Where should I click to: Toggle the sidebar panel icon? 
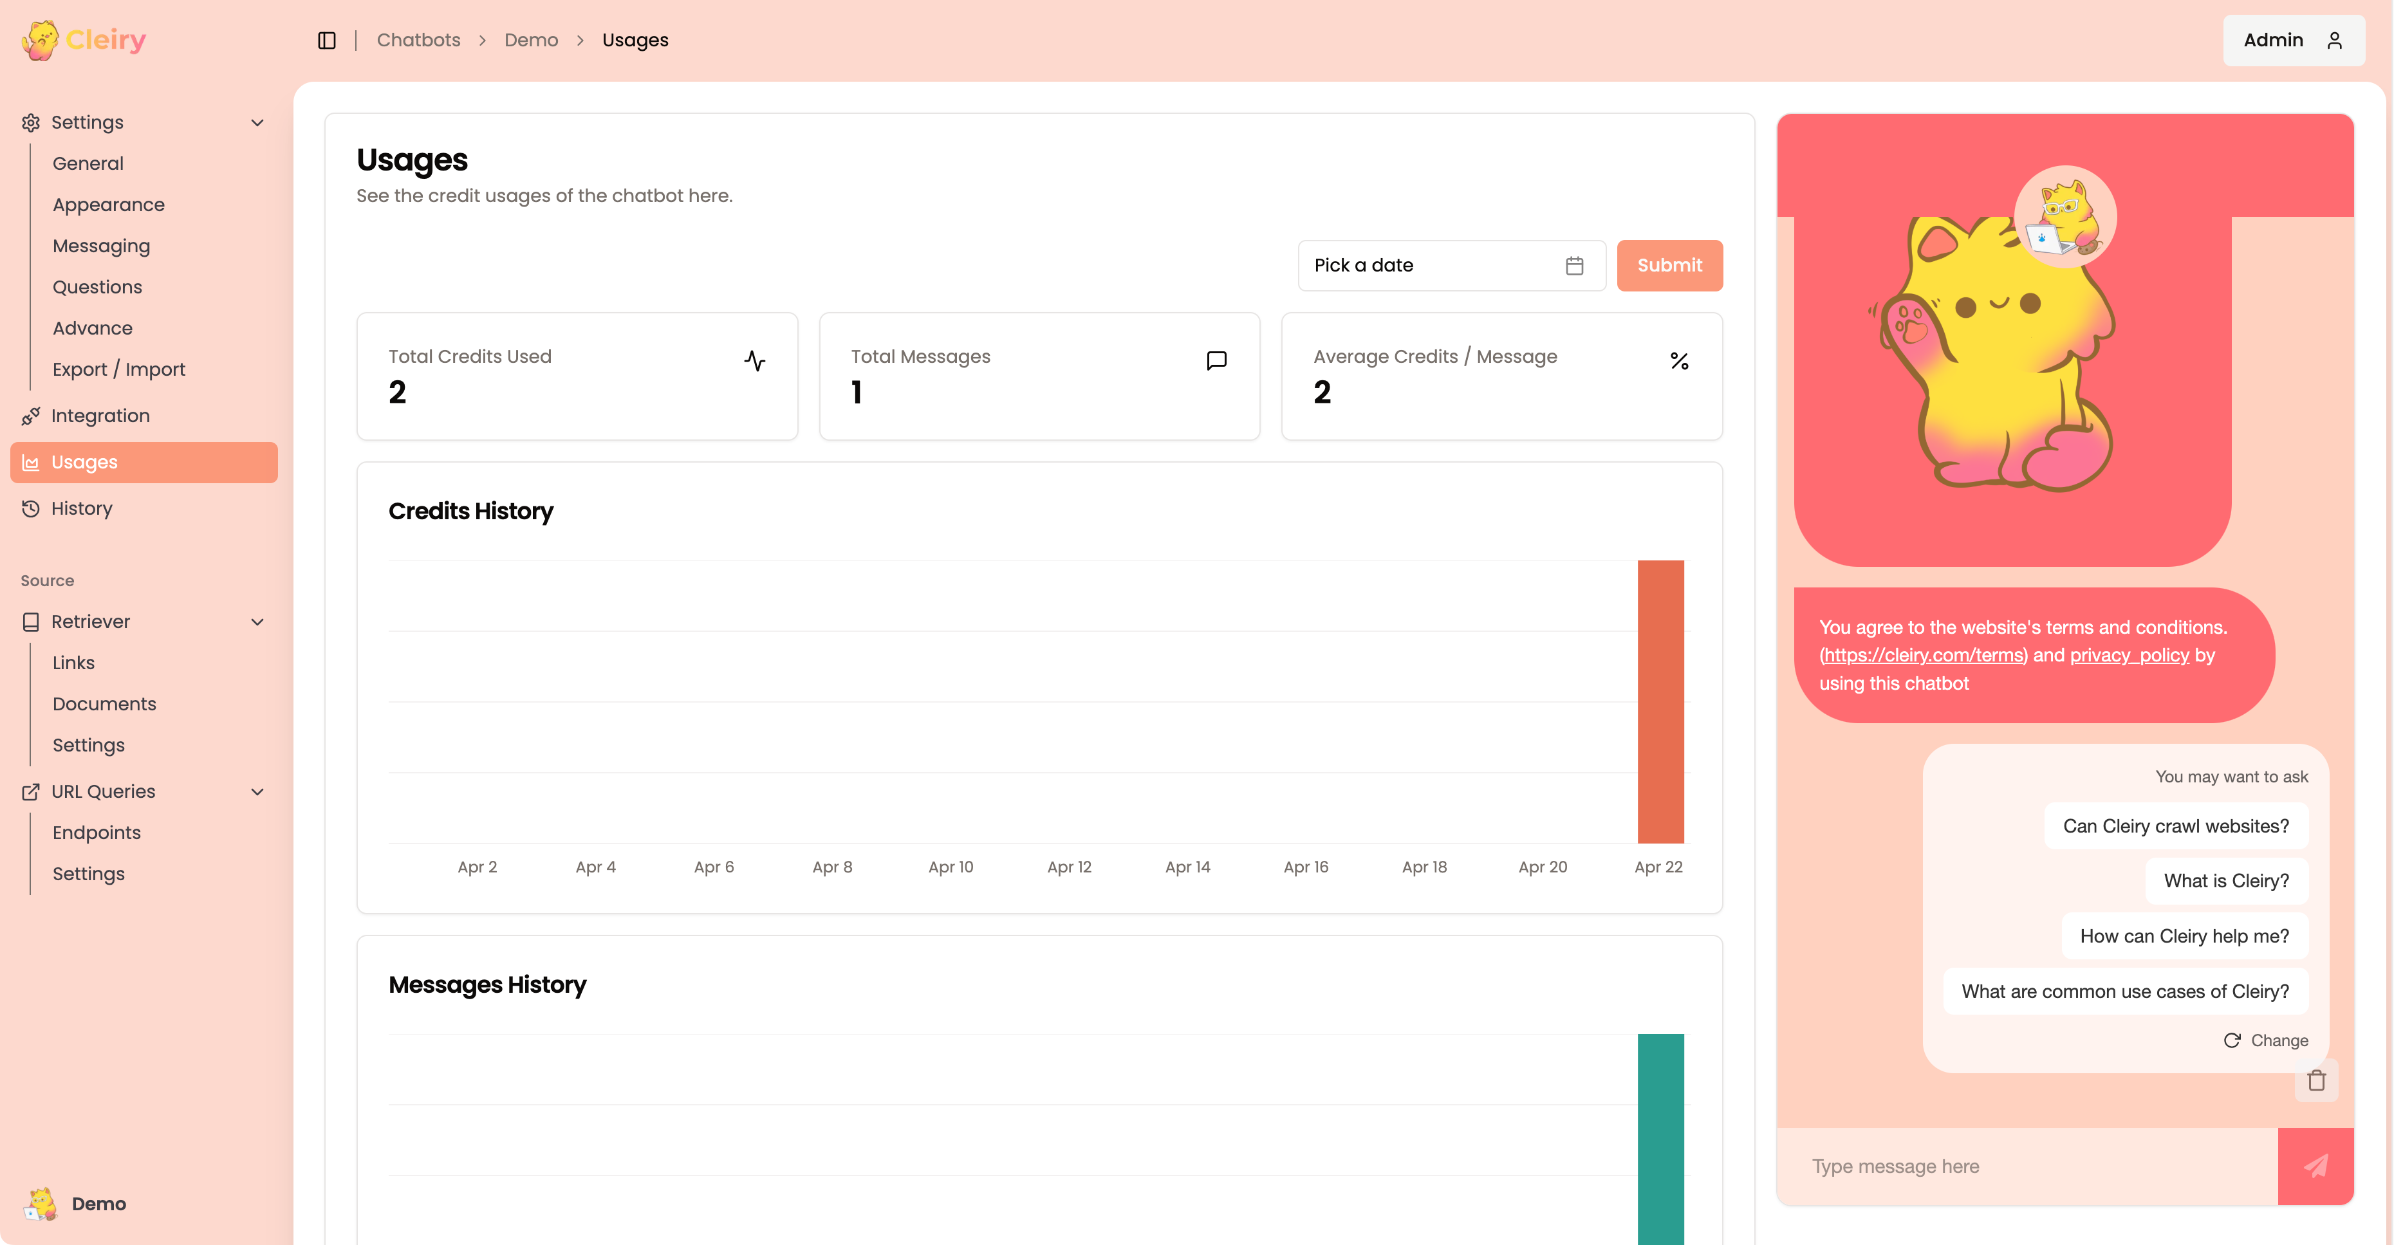pyautogui.click(x=327, y=40)
